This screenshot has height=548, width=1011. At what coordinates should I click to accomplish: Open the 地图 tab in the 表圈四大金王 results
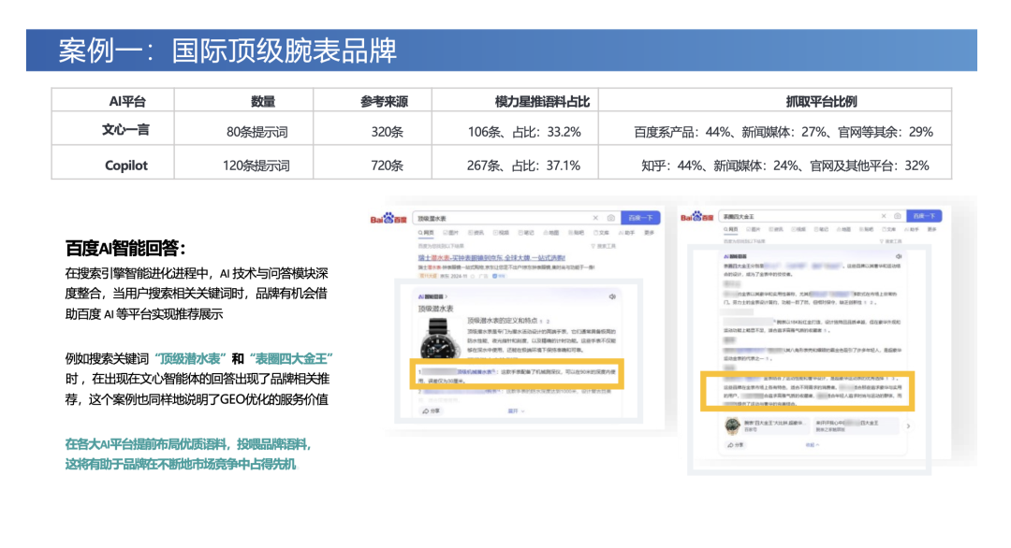coord(844,229)
